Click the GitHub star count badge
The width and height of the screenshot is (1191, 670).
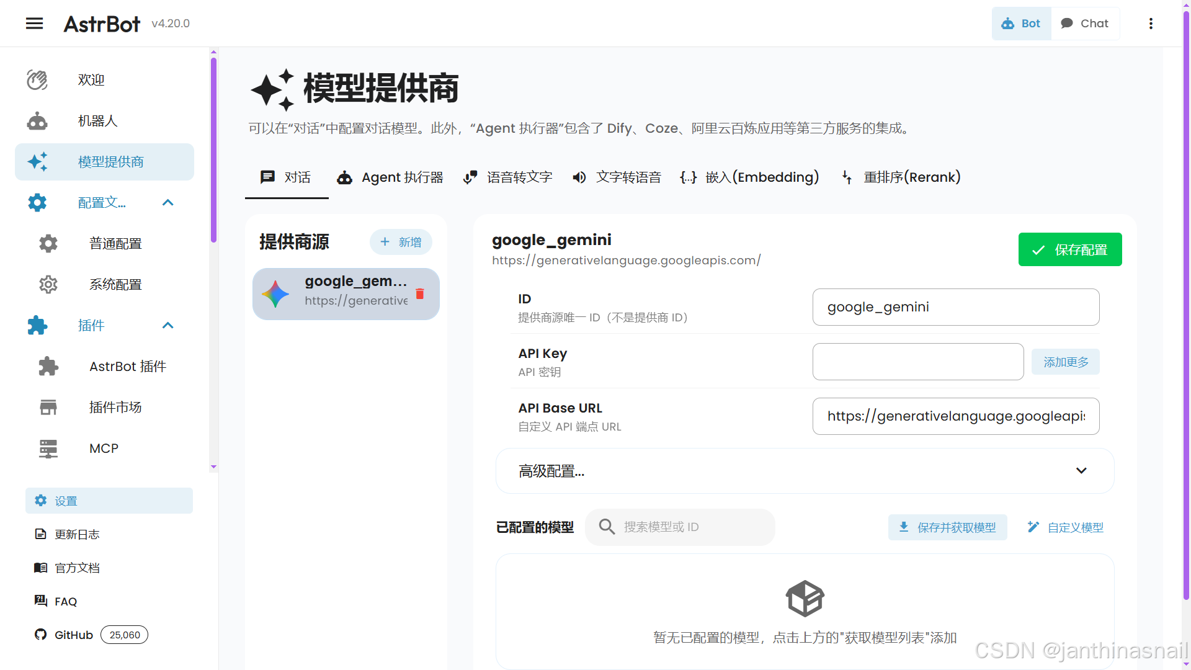(x=124, y=635)
